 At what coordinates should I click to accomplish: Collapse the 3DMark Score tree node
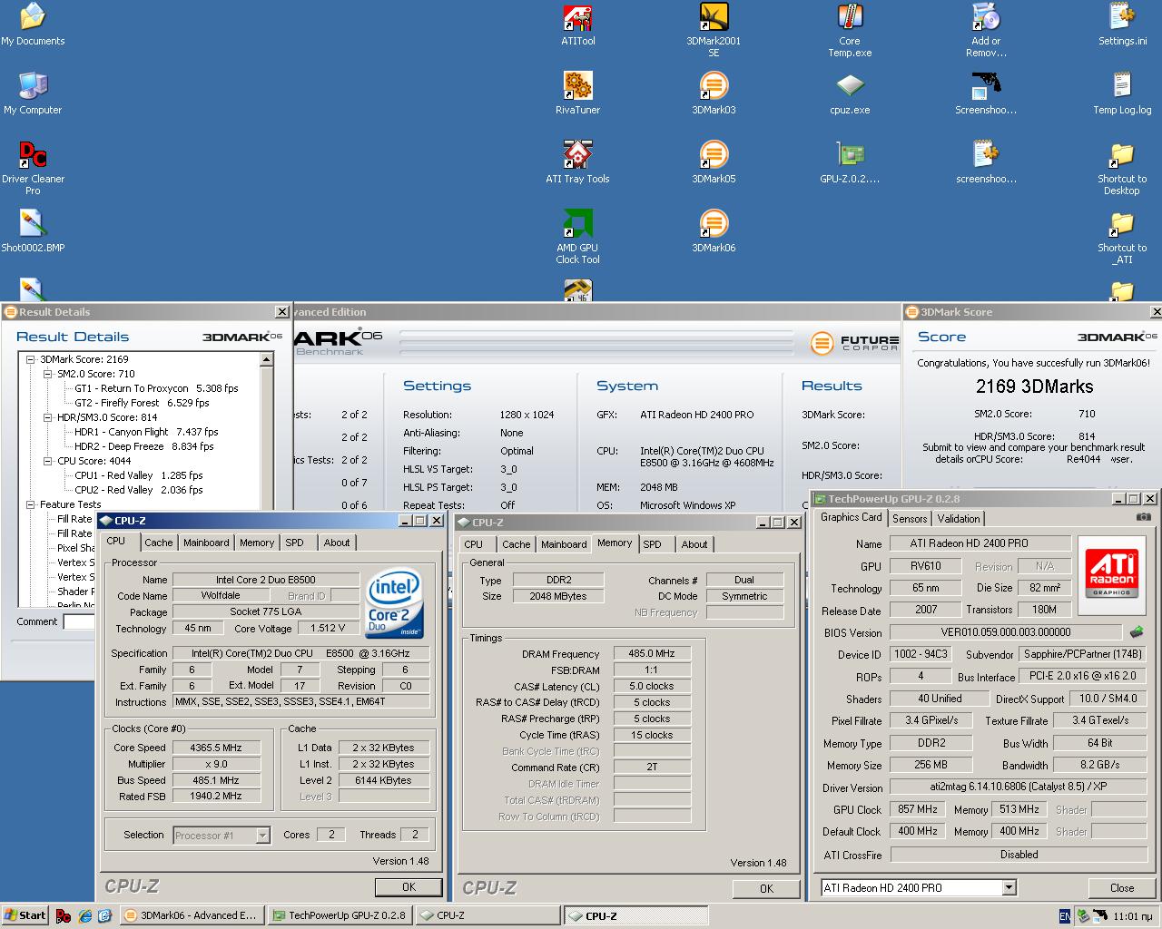[x=33, y=359]
